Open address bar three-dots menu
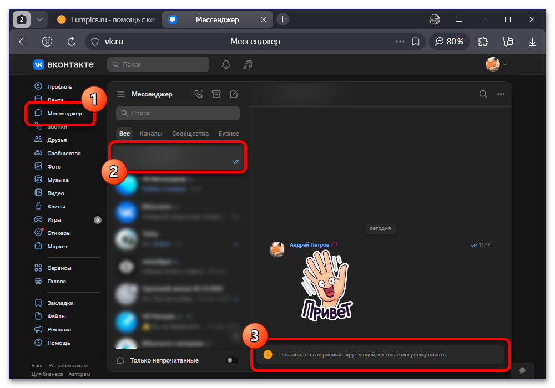555x388 pixels. point(400,42)
